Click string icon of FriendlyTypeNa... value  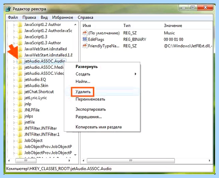pos(85,46)
